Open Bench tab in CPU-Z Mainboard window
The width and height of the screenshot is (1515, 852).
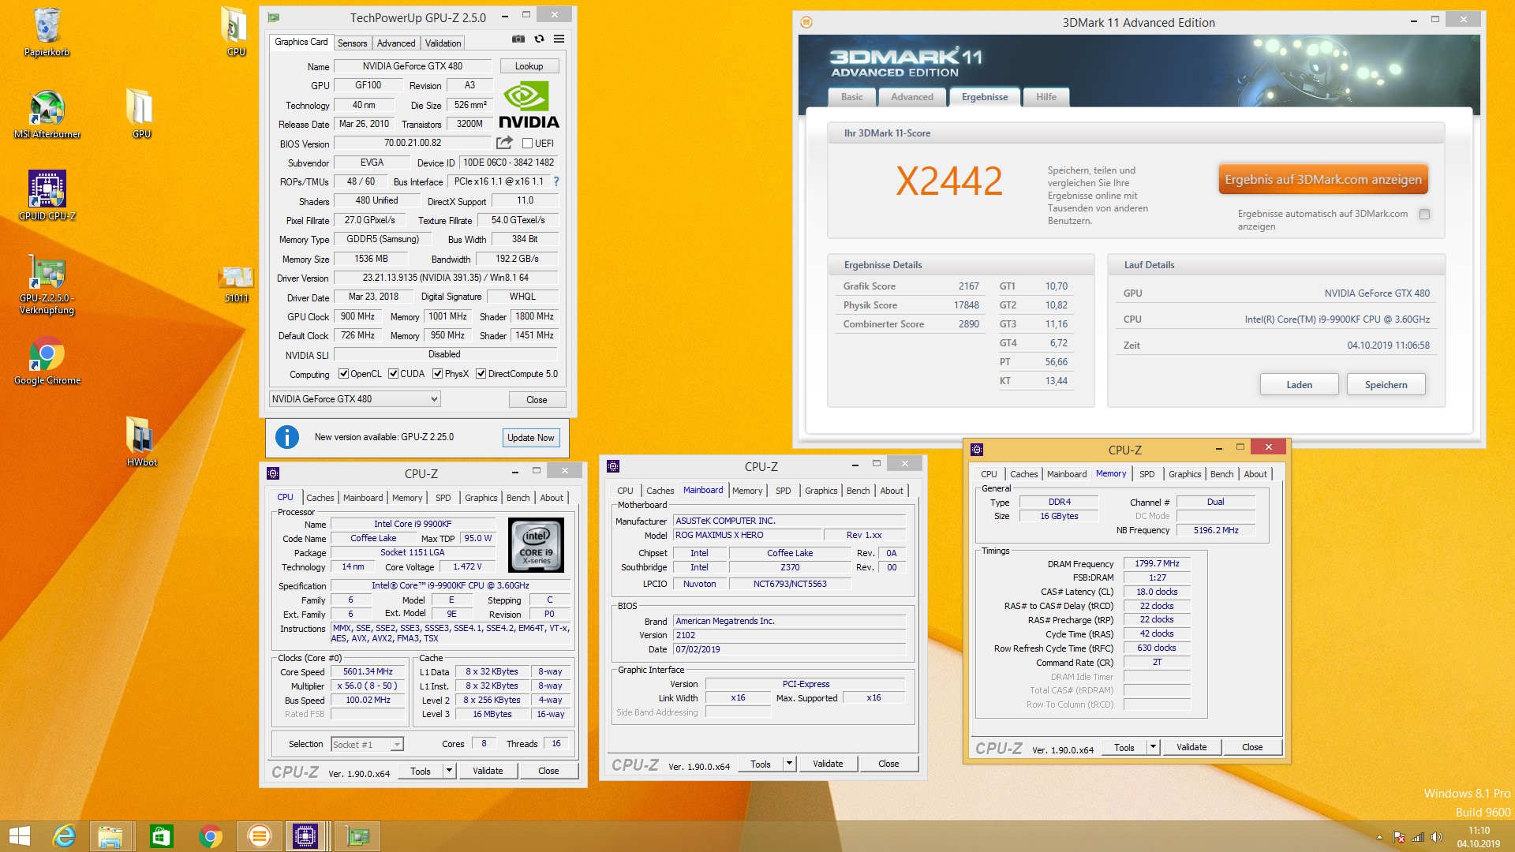(858, 491)
